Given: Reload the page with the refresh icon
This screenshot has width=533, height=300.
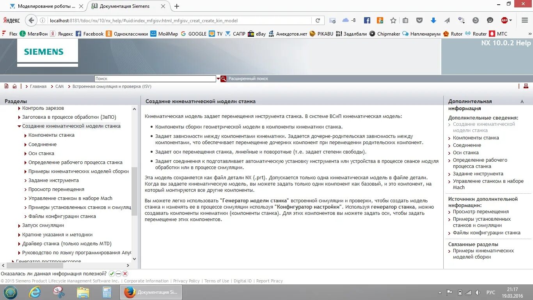Looking at the screenshot, I should 318,21.
